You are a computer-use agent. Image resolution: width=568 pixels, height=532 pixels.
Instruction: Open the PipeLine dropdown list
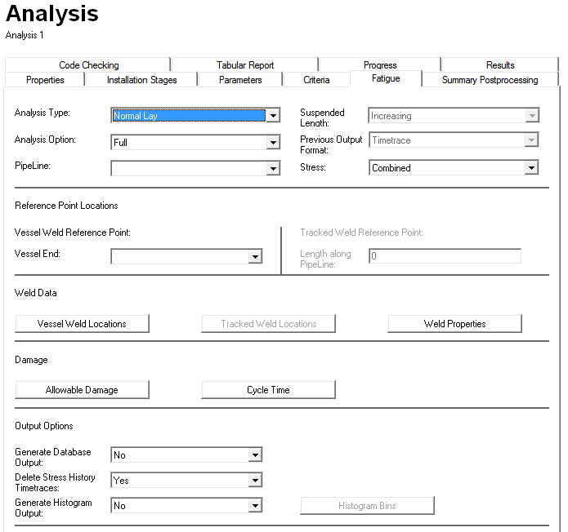point(273,169)
